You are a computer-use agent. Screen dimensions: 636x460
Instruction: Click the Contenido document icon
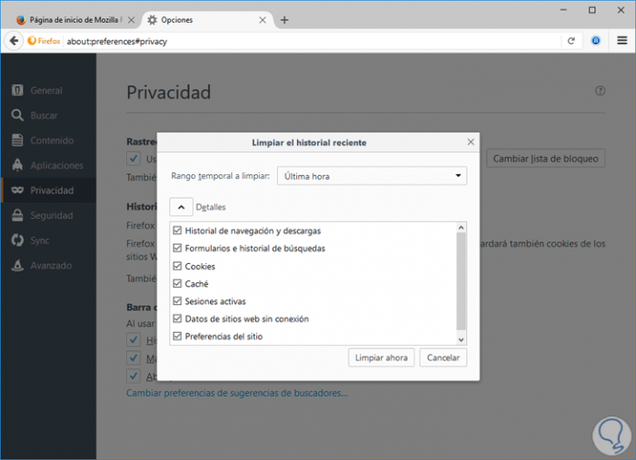point(17,140)
